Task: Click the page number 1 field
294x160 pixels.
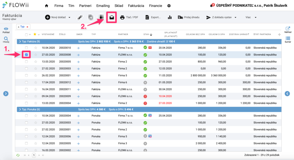Action: (x=34, y=155)
